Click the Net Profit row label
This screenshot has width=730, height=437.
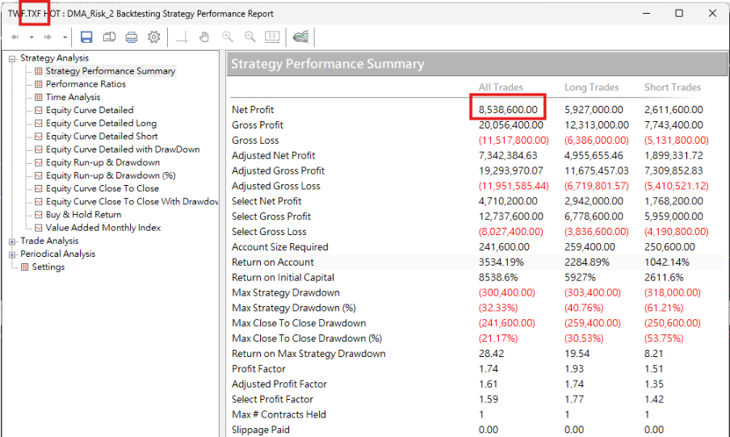pos(253,110)
